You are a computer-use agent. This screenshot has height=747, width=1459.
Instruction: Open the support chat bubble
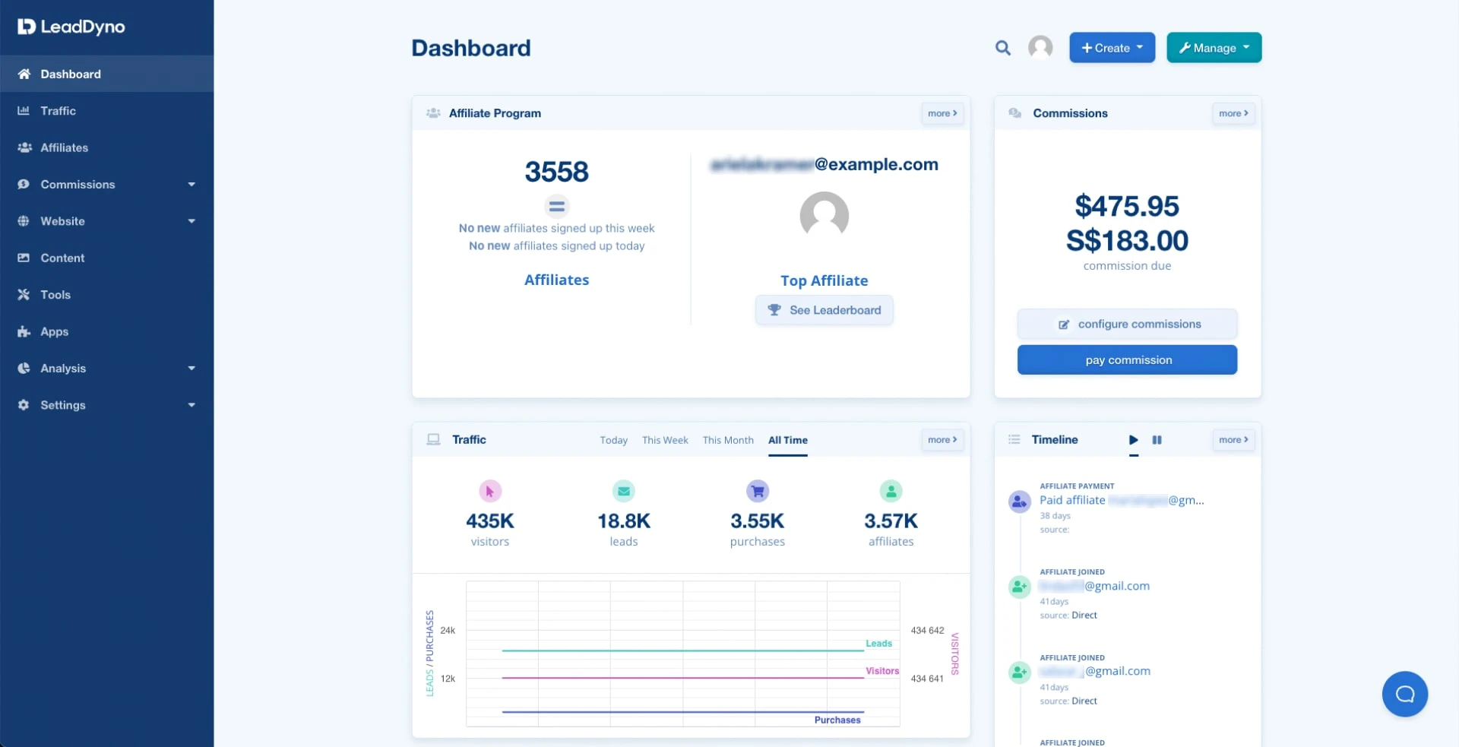pyautogui.click(x=1404, y=694)
